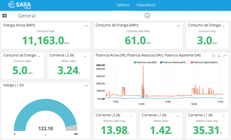The width and height of the screenshot is (231, 140).
Task: Open the dashboards grid icon beside General
Action: (x=5, y=15)
